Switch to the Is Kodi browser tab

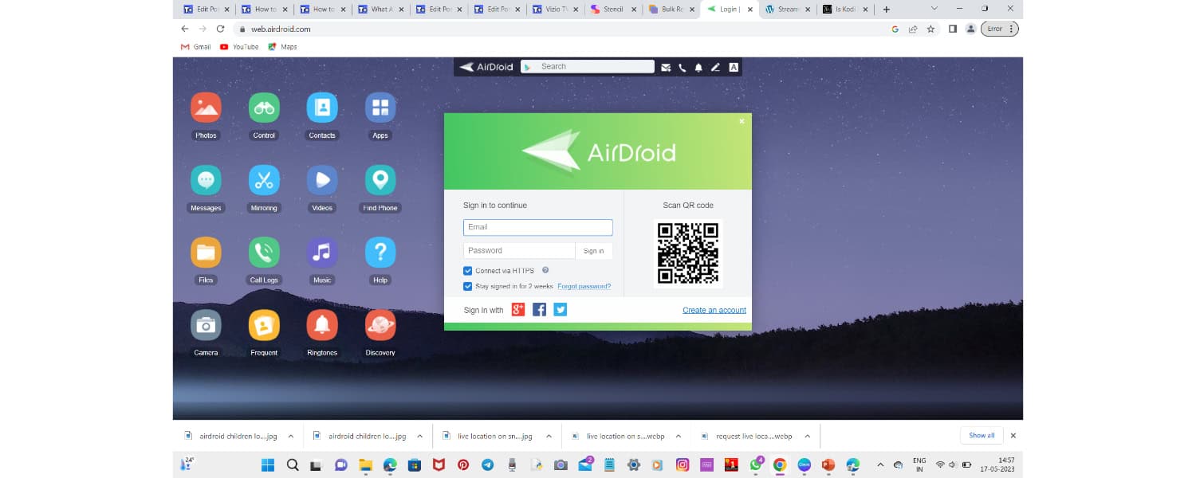pos(845,10)
